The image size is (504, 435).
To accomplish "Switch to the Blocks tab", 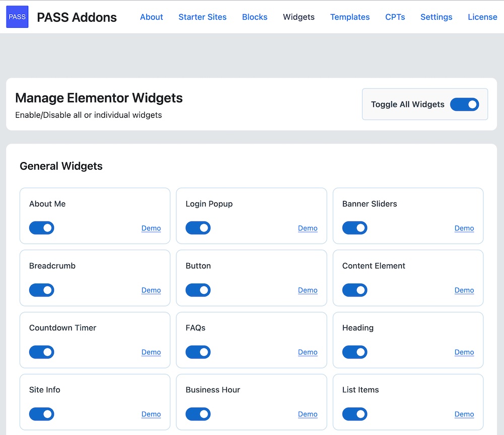I will (255, 17).
